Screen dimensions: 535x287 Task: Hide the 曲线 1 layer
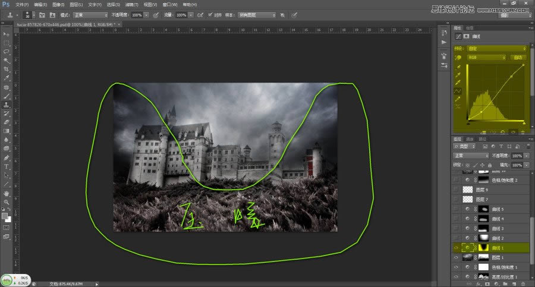457,247
